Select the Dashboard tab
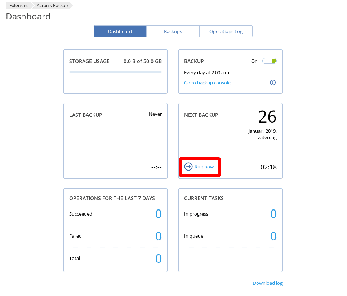Screen dimensions: 347x296 pos(120,31)
